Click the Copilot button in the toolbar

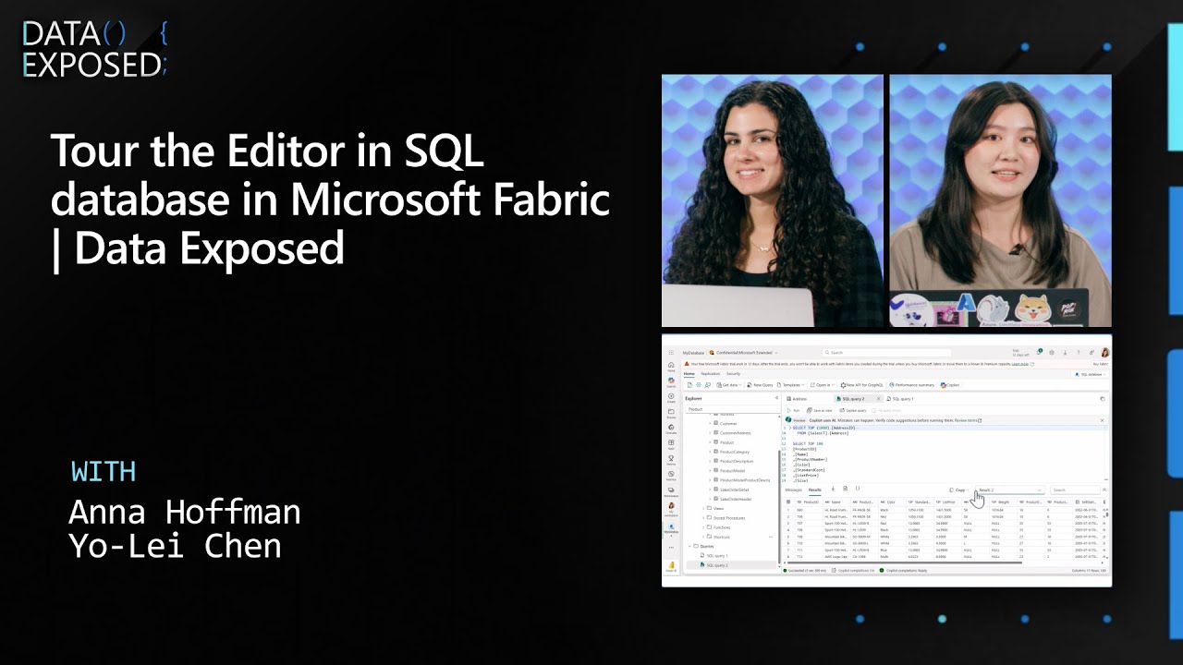coord(950,384)
